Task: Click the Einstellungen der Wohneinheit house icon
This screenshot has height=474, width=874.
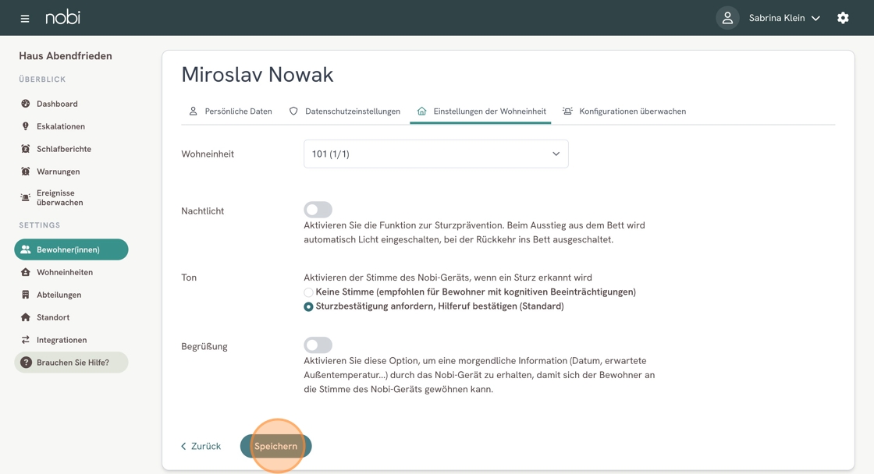Action: [x=421, y=111]
